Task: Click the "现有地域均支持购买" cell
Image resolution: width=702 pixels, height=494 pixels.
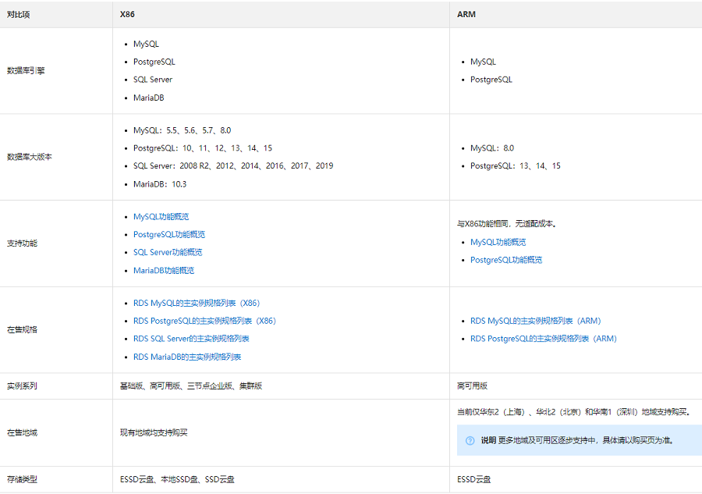Action: pyautogui.click(x=154, y=433)
